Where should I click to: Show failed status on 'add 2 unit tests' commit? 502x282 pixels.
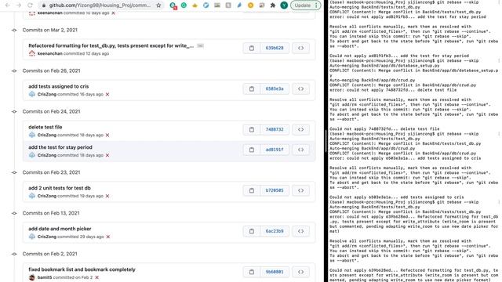click(107, 196)
